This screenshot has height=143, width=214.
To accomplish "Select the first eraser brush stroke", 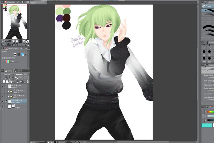I will [208, 10].
